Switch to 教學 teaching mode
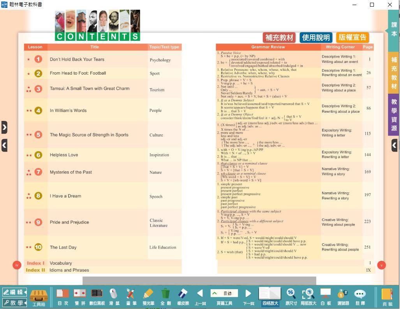 14,303
